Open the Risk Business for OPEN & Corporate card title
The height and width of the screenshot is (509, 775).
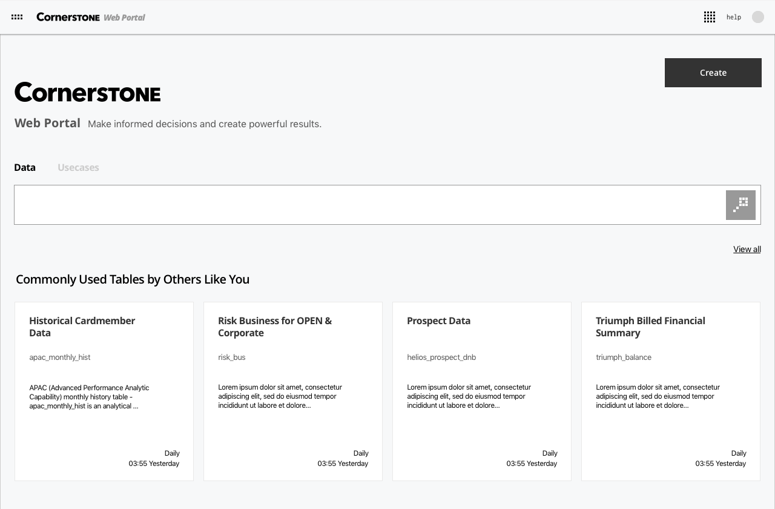[x=275, y=327]
